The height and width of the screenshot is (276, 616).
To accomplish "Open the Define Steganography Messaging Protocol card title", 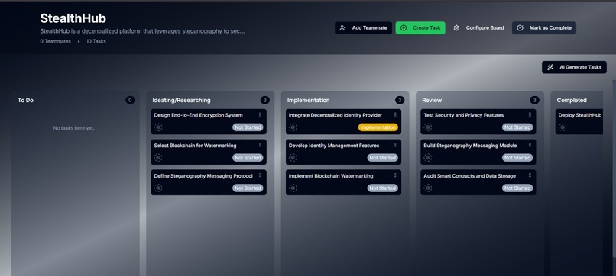I will pos(203,176).
